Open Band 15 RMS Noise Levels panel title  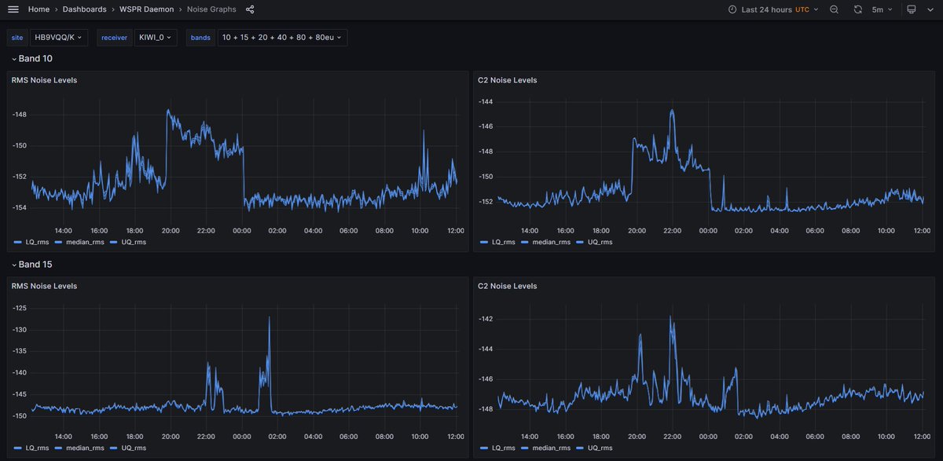tap(44, 286)
